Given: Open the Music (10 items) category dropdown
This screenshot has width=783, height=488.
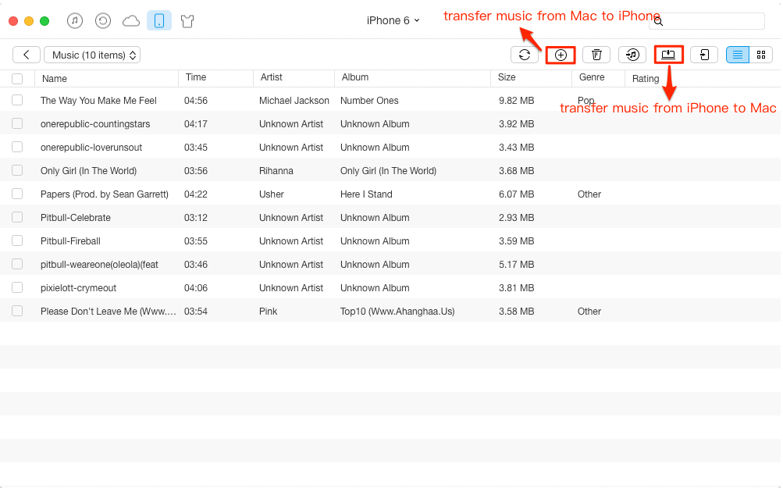Looking at the screenshot, I should coord(92,55).
